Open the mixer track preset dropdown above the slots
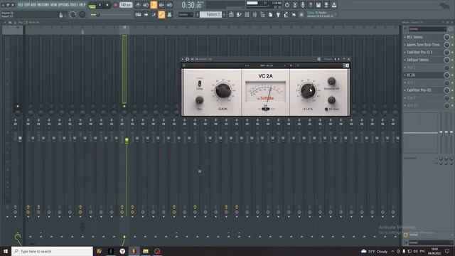 pos(427,29)
